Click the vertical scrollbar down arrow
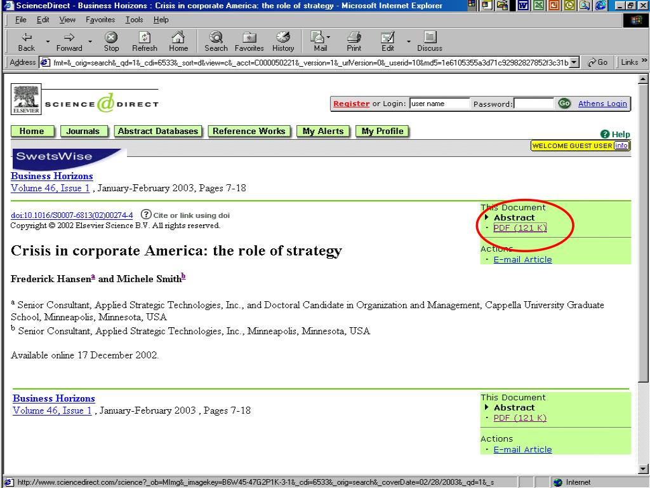This screenshot has width=650, height=488. [643, 468]
